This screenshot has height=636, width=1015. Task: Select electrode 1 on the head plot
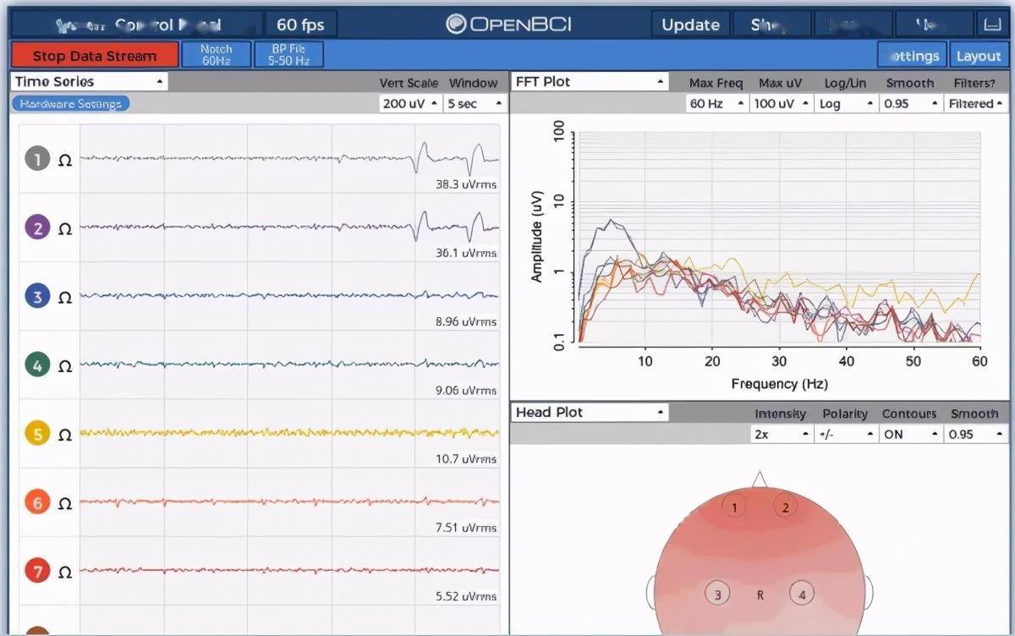click(x=734, y=507)
